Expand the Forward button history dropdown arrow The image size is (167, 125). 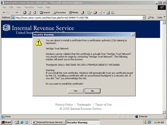21,13
